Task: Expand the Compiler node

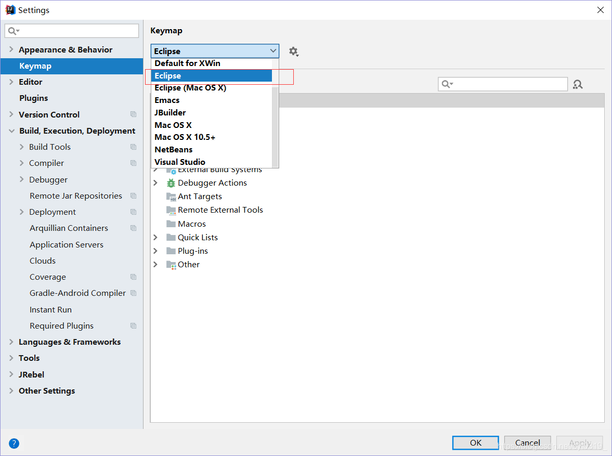Action: tap(21, 163)
